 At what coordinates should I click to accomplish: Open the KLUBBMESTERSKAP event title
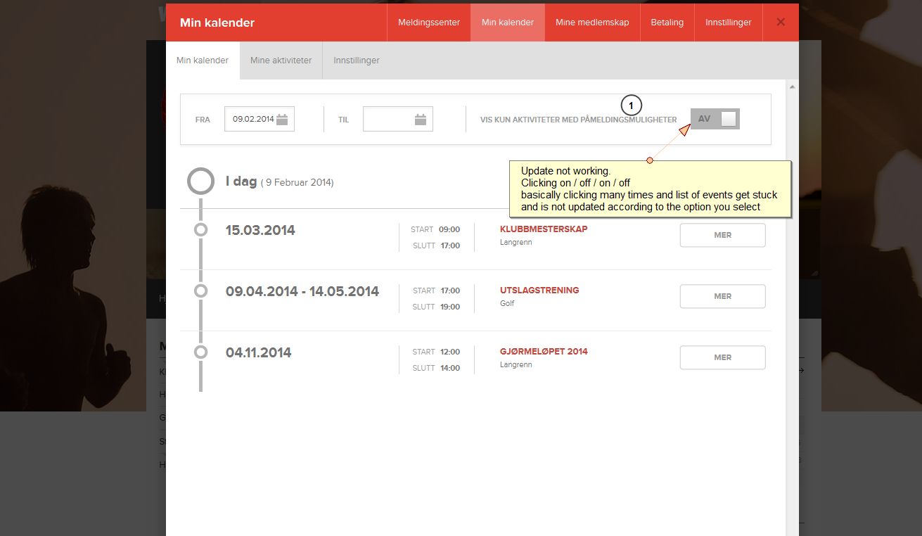(544, 229)
